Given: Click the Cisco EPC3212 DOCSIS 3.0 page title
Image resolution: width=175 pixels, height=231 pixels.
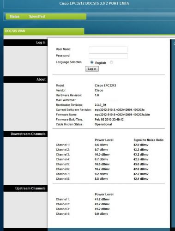Looking at the screenshot, I should pos(94,3).
